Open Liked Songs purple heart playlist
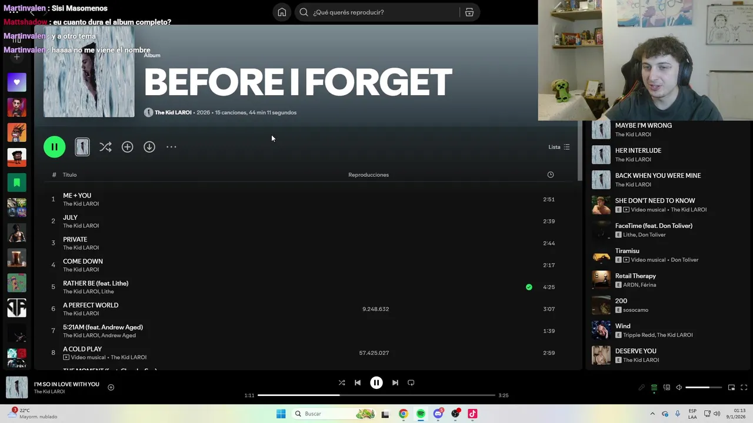753x423 pixels. pos(16,82)
